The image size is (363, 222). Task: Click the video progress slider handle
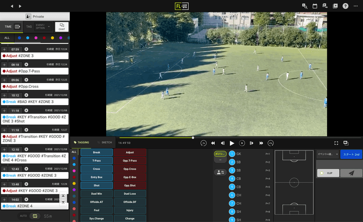(x=193, y=138)
